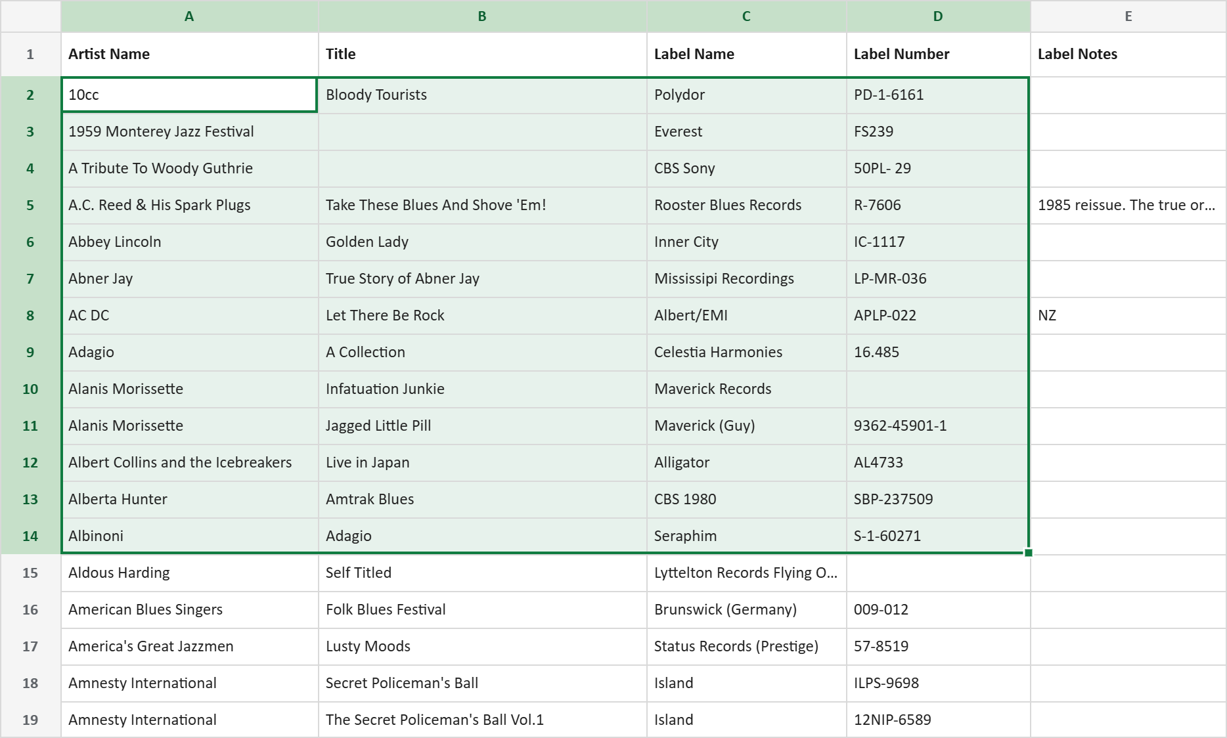Click the '16.485' label number cell

938,353
